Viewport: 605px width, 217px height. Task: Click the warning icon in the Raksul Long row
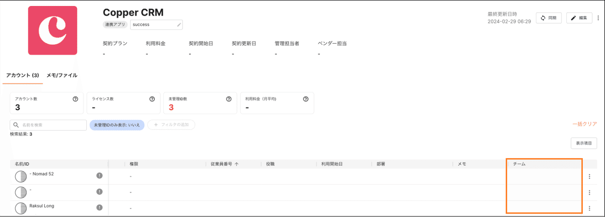point(99,207)
